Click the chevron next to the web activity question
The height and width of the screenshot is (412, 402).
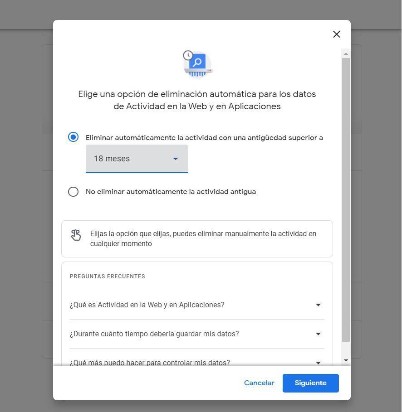318,305
